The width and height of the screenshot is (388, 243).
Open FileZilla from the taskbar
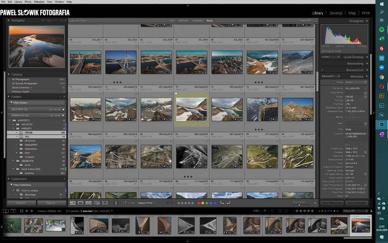click(x=381, y=49)
